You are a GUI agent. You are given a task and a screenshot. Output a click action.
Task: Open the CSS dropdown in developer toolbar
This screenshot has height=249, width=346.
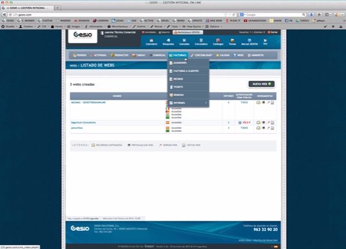tap(43, 27)
